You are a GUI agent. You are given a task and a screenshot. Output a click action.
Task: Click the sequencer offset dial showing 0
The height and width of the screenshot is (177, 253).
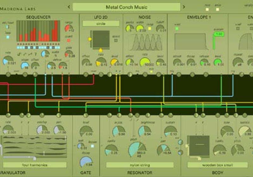pos(35,65)
